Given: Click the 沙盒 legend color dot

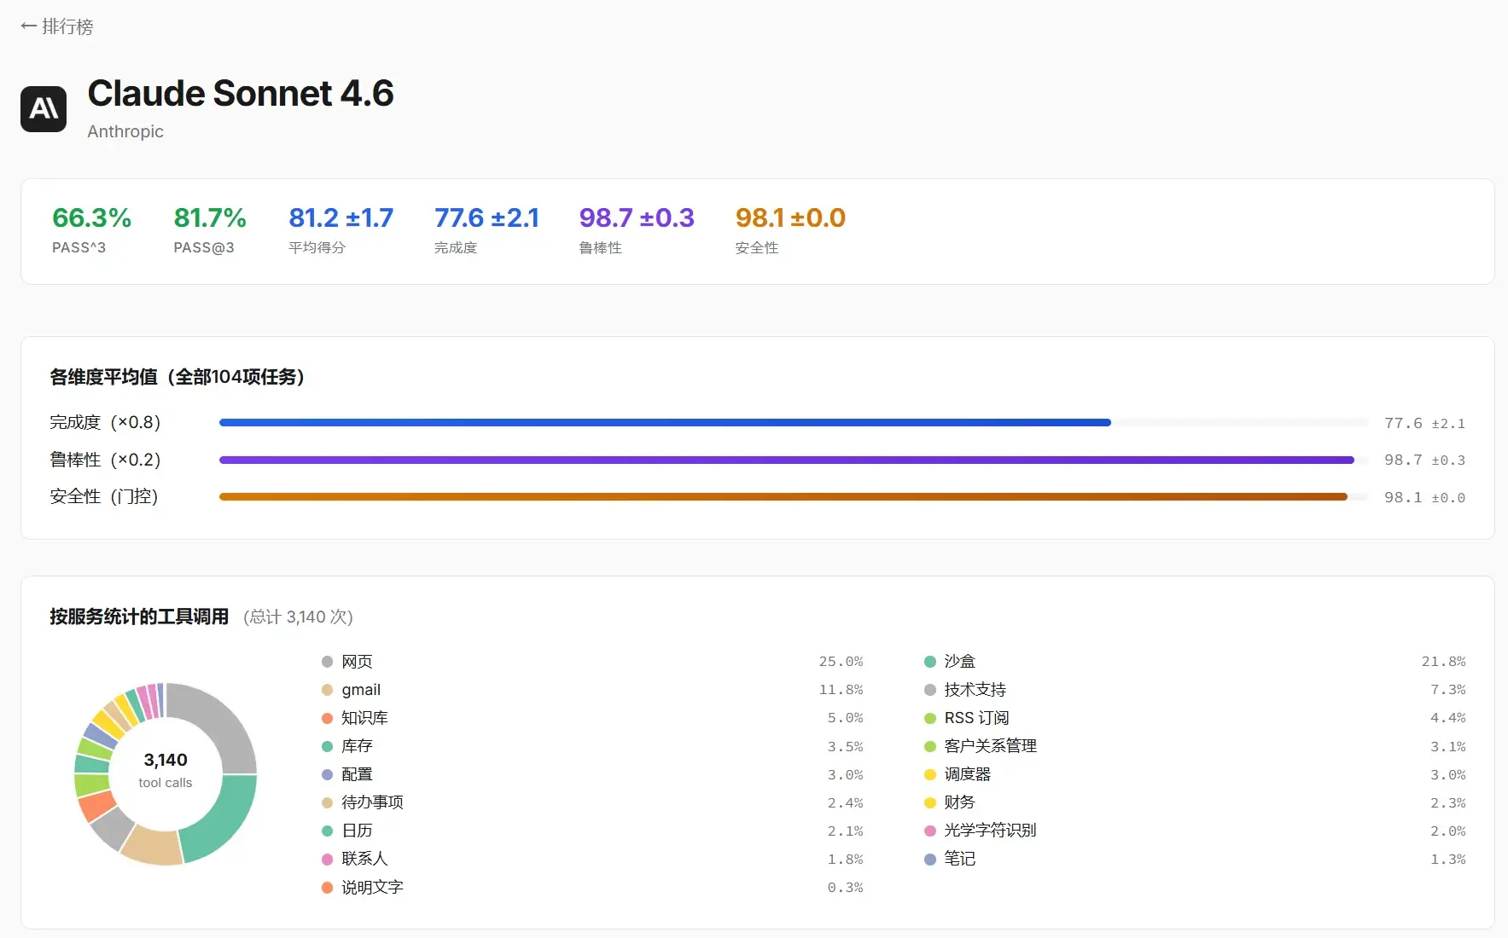Looking at the screenshot, I should (930, 662).
